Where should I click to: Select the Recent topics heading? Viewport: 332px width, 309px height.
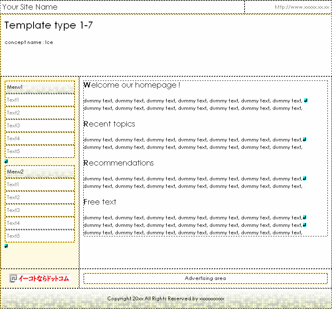(x=109, y=124)
